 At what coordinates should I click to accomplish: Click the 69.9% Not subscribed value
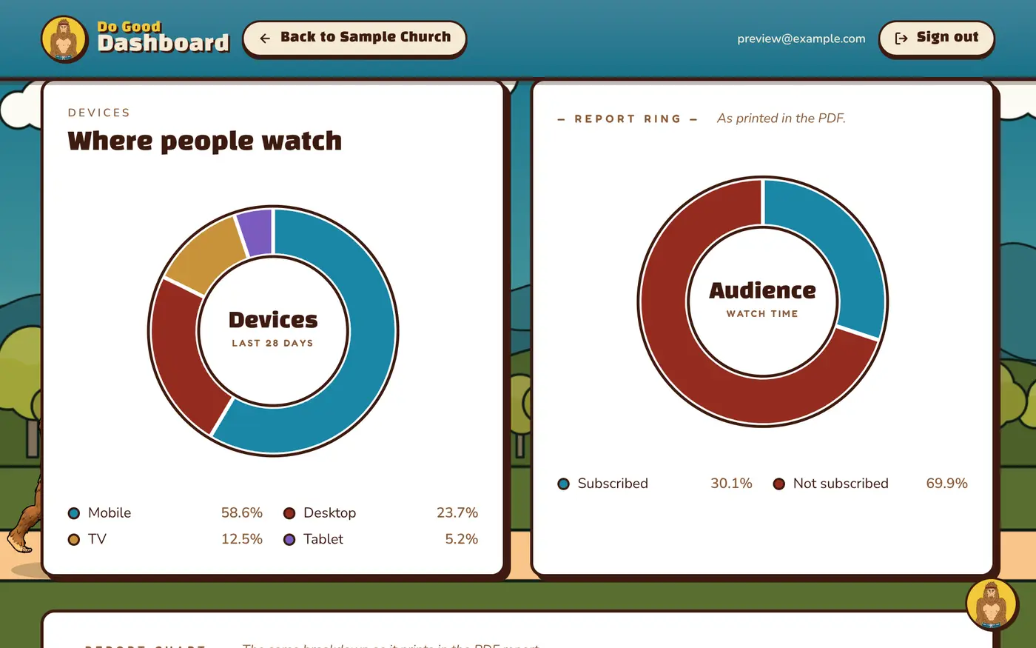[946, 484]
